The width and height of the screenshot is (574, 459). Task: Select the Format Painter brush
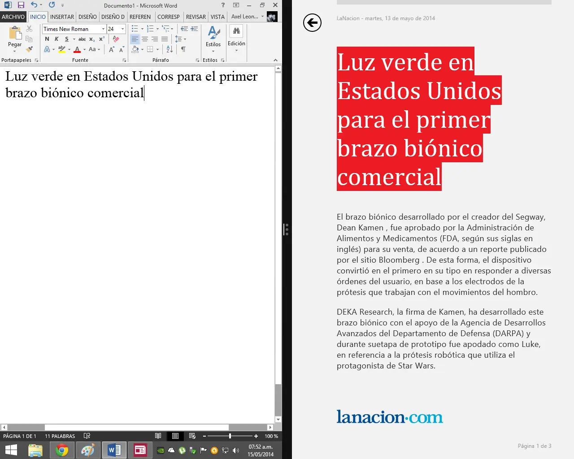tap(29, 49)
